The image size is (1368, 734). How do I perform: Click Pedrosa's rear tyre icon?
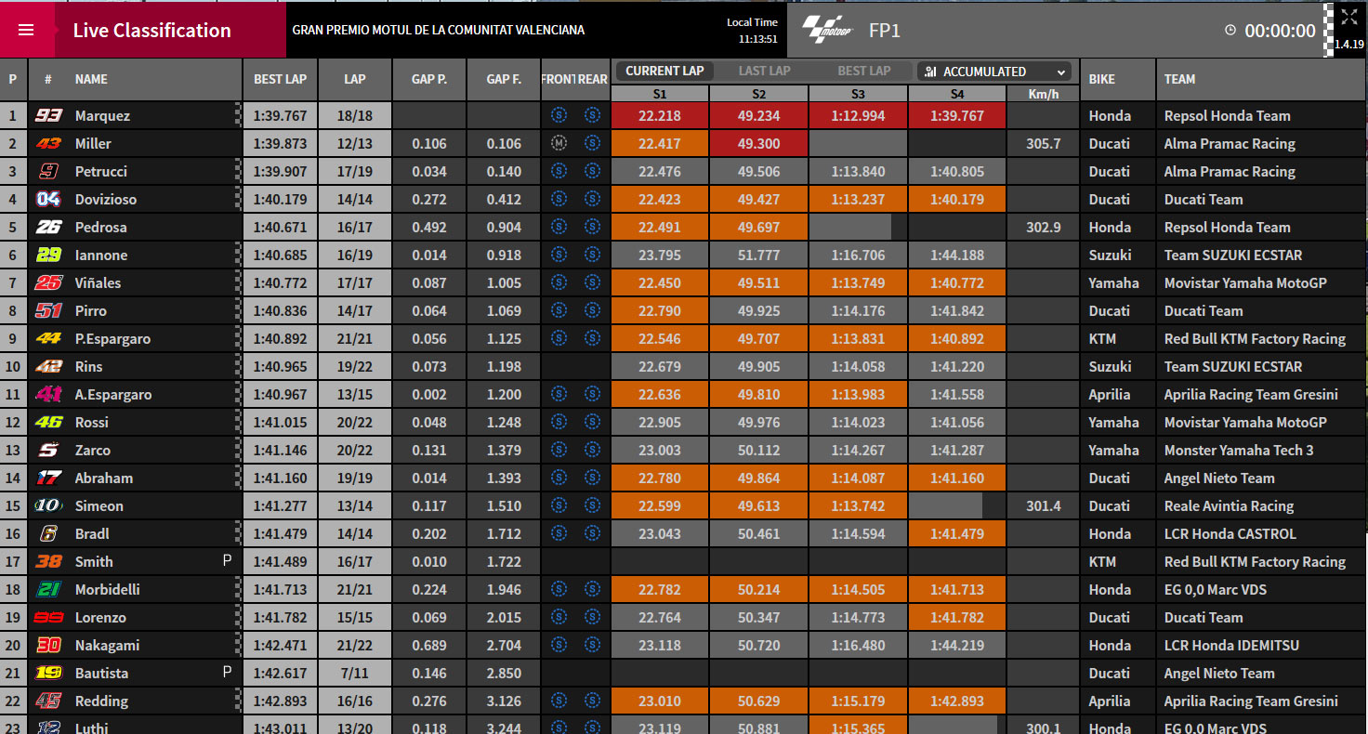[592, 227]
